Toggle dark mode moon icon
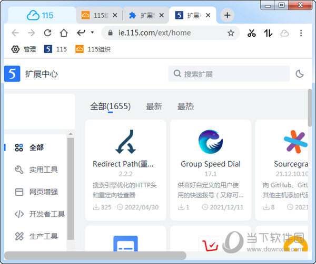This screenshot has width=316, height=264. [300, 73]
